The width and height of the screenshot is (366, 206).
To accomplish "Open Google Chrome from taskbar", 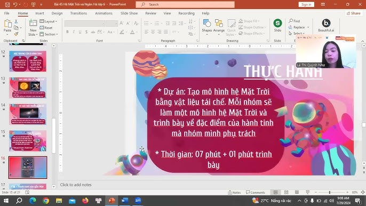I will coord(46,201).
